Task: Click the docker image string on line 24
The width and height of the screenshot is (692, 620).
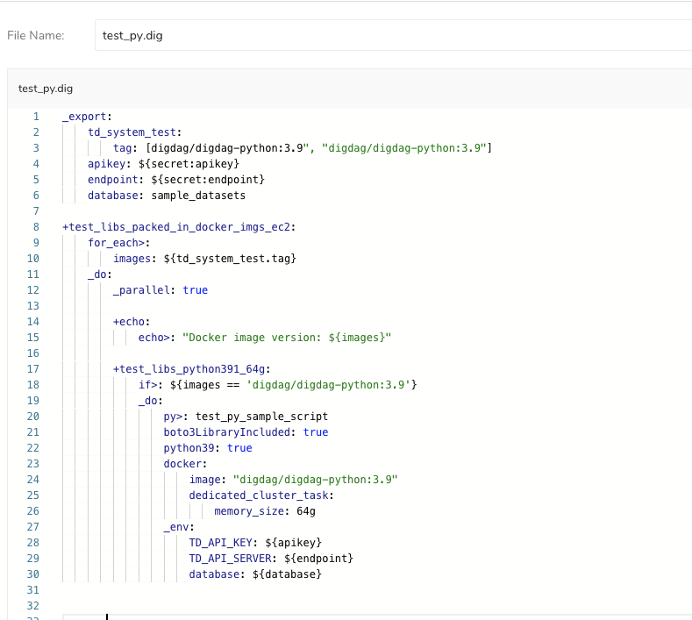Action: click(x=316, y=480)
